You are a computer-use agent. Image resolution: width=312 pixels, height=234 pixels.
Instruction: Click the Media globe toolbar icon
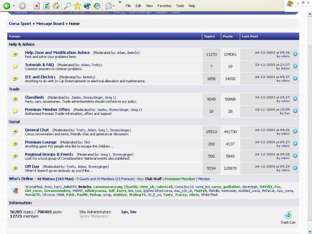click(87, 6)
